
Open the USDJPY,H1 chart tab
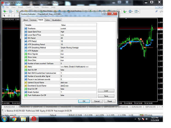(x=38, y=107)
